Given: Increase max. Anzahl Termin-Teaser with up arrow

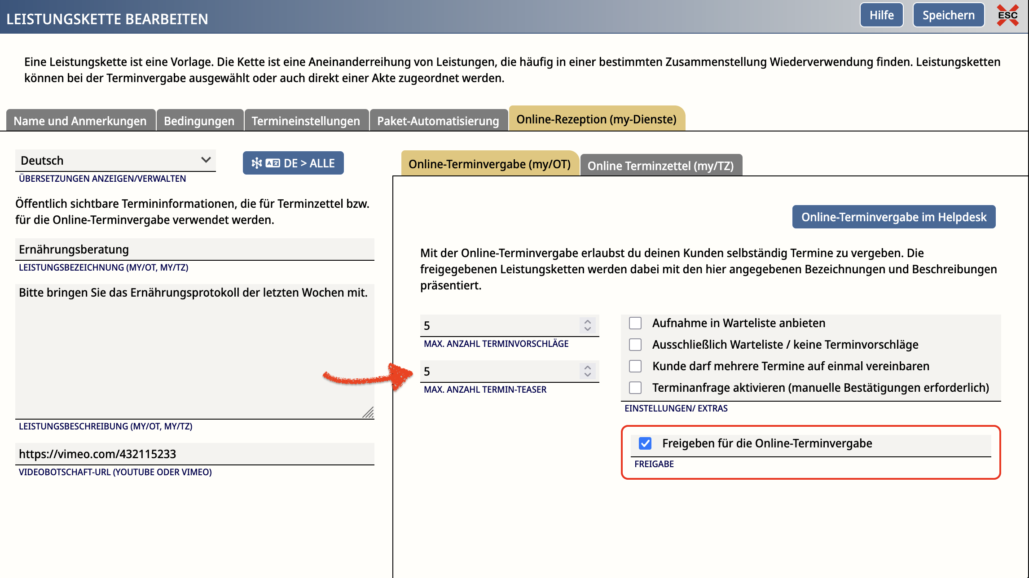Looking at the screenshot, I should click(x=587, y=367).
